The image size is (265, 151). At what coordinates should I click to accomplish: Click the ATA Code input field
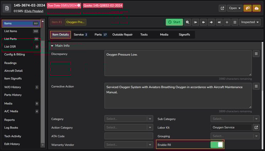click(x=129, y=136)
